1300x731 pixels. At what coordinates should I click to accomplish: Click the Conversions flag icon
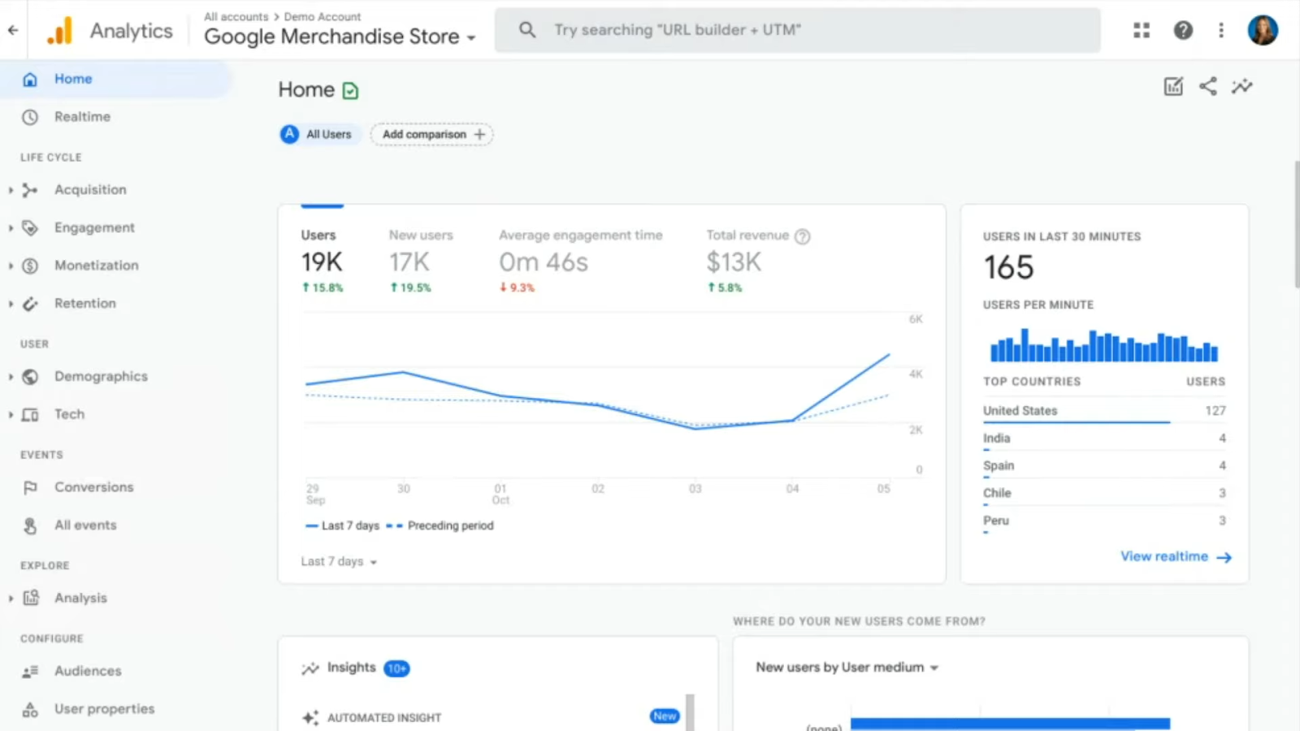[x=30, y=487]
